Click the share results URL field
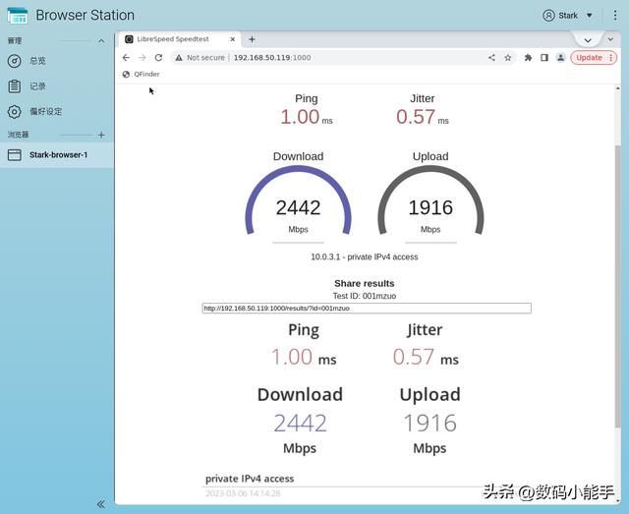Screen dimensions: 629x514 pyautogui.click(x=367, y=309)
